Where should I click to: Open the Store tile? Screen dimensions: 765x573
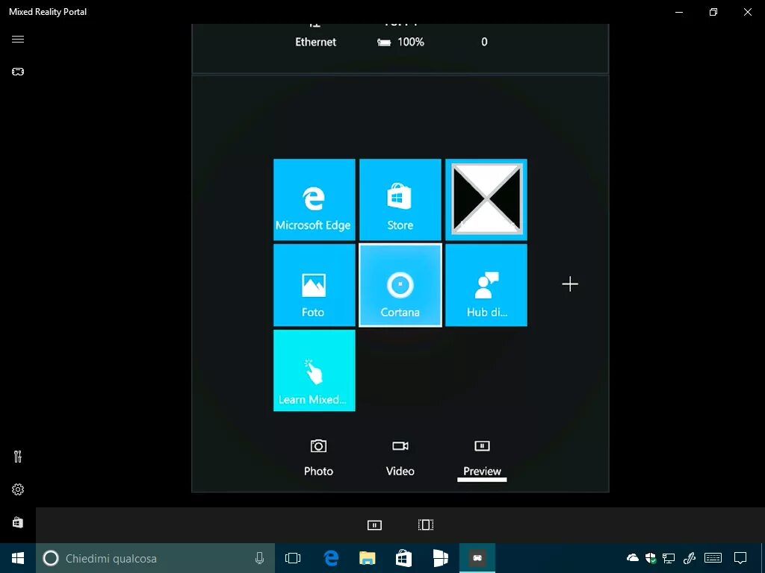point(400,200)
